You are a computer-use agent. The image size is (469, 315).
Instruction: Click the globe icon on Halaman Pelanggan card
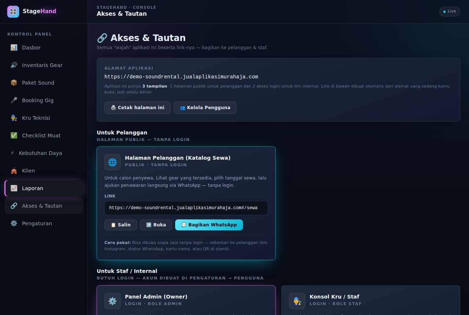112,162
